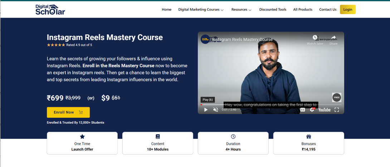Open All Products menu item
390x167 pixels.
coord(303,9)
